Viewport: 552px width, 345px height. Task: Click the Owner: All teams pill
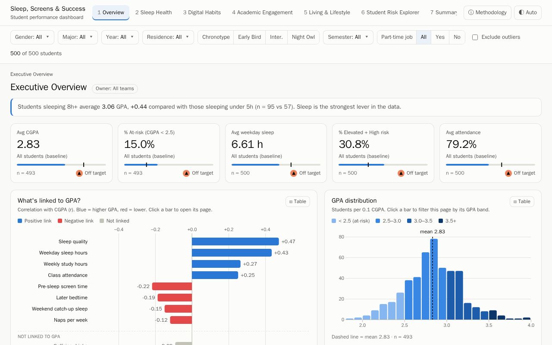(115, 88)
